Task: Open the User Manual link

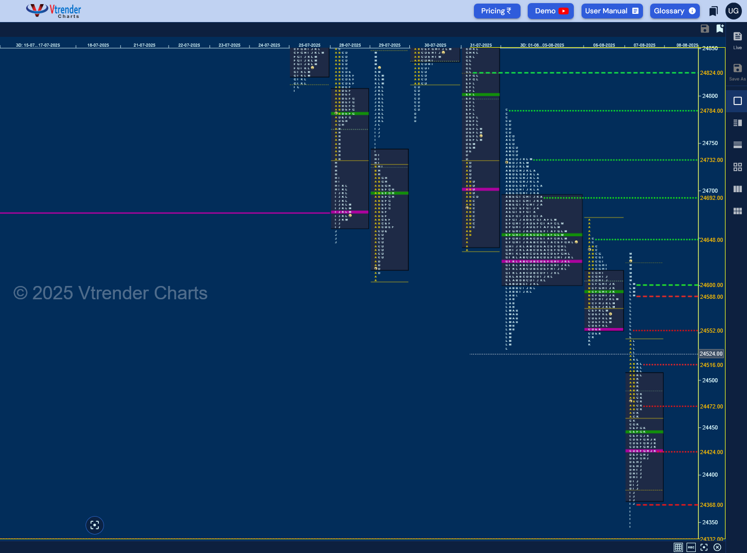Action: tap(612, 11)
